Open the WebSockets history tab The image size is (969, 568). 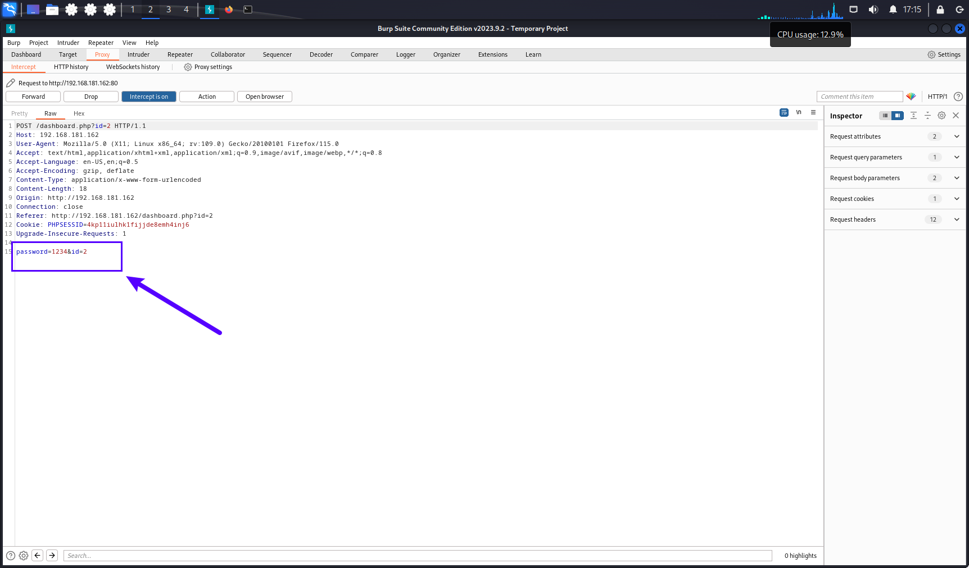(x=133, y=67)
